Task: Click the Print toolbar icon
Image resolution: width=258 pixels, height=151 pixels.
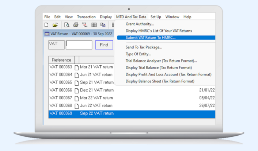Action: [x=76, y=25]
